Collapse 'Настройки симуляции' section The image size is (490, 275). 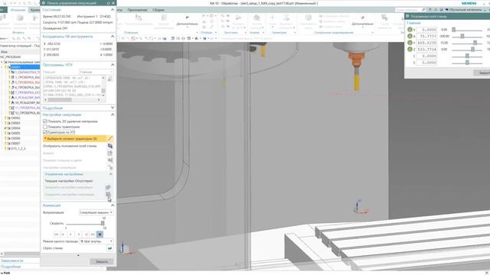pos(113,115)
